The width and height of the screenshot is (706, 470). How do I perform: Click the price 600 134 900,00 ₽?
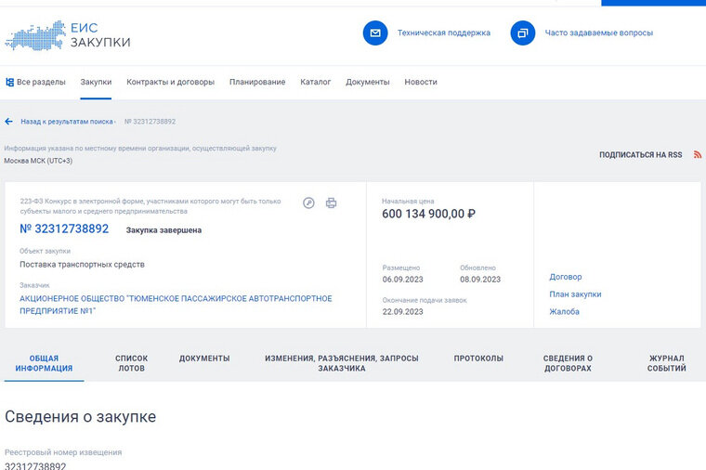[x=428, y=214]
